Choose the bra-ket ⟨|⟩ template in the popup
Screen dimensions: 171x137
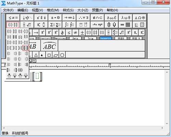coord(20,70)
